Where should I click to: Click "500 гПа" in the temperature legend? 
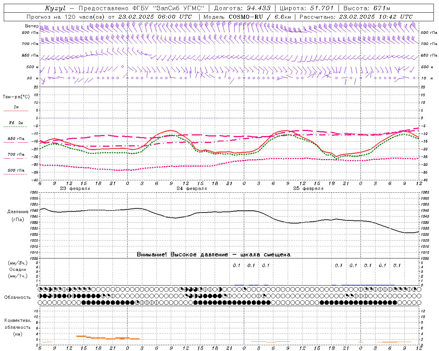pyautogui.click(x=16, y=170)
